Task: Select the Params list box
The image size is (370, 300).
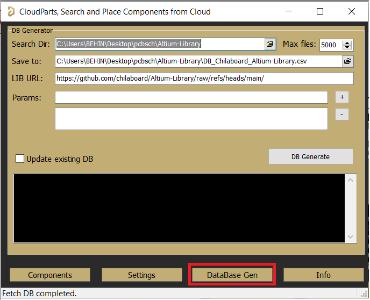Action: click(x=191, y=119)
